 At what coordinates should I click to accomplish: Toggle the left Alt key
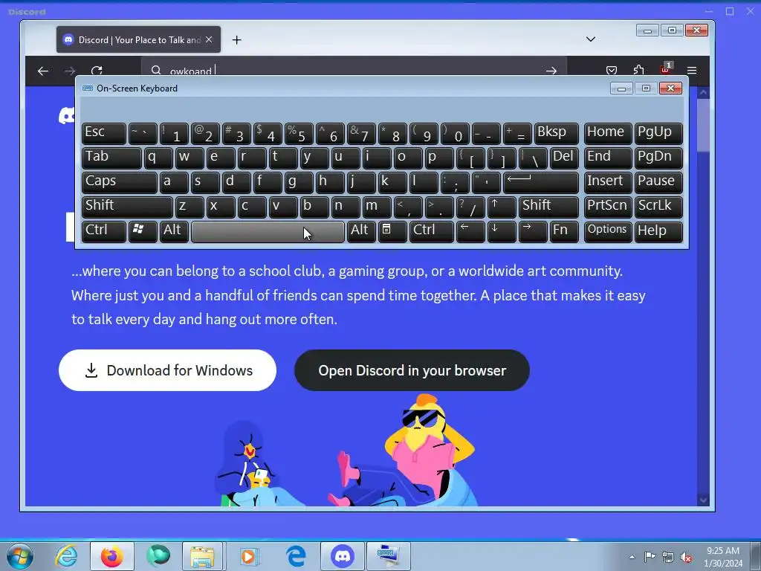click(x=174, y=231)
